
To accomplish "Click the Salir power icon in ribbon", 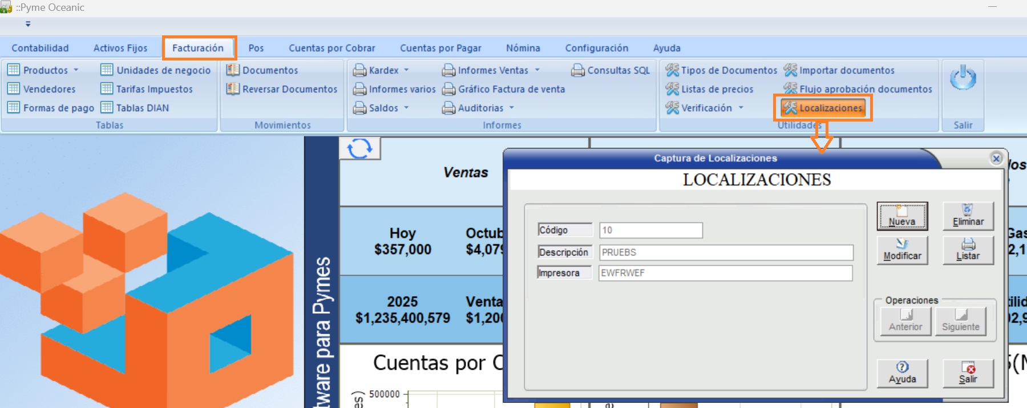I will click(963, 78).
